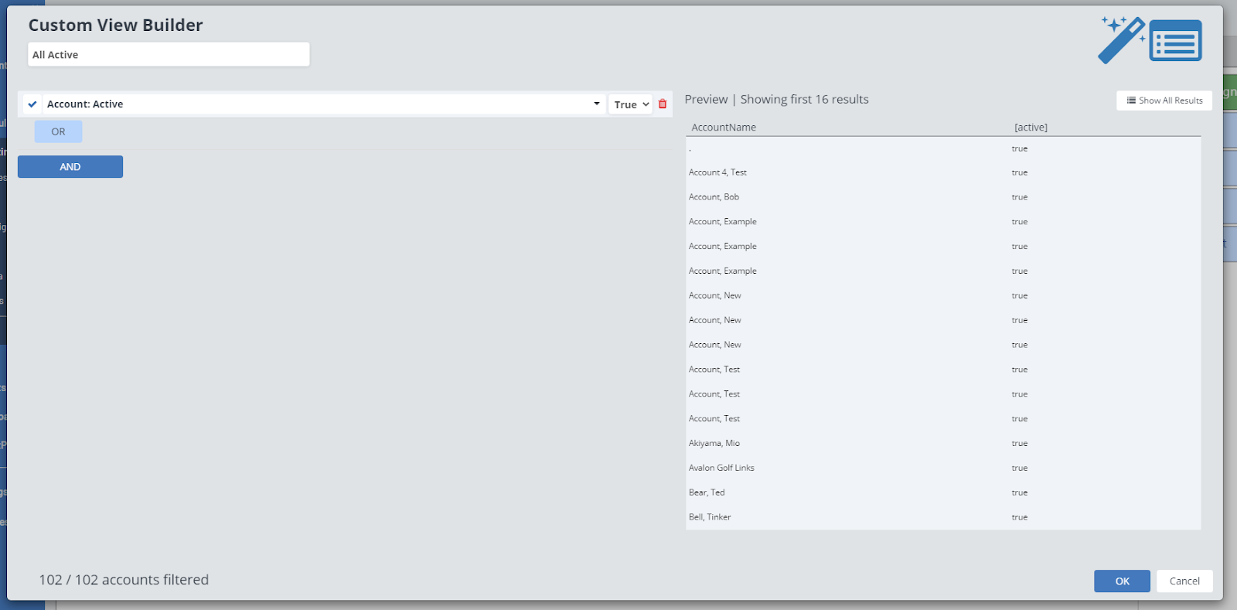
Task: Cancel the Custom View Builder
Action: [1184, 581]
